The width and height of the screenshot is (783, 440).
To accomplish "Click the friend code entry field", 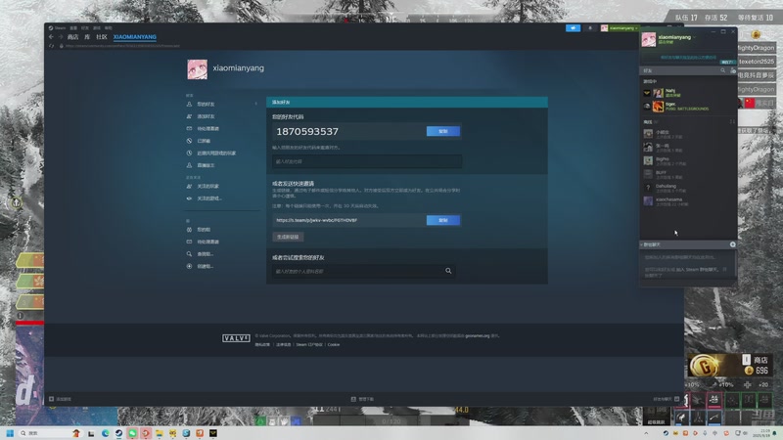I will pyautogui.click(x=366, y=161).
